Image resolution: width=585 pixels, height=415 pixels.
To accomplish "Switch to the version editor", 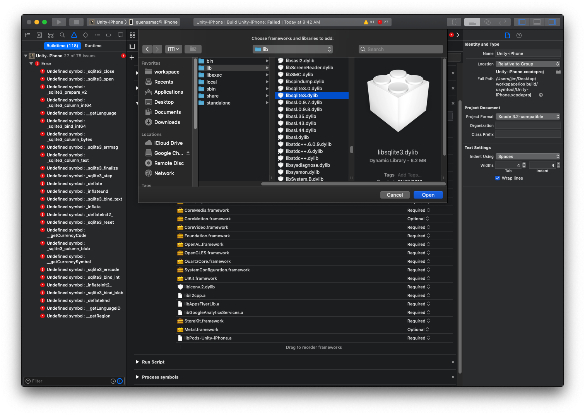I will pos(503,22).
